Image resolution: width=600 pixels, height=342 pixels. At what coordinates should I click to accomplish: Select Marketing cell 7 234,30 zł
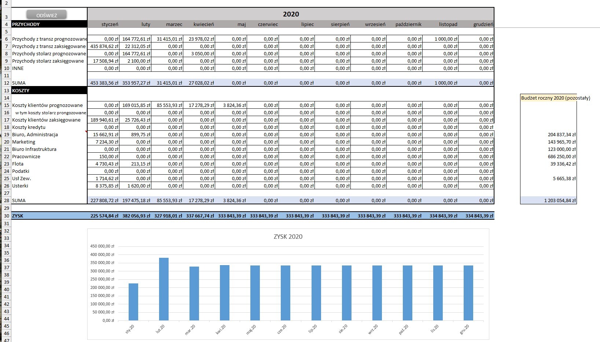[x=103, y=142]
